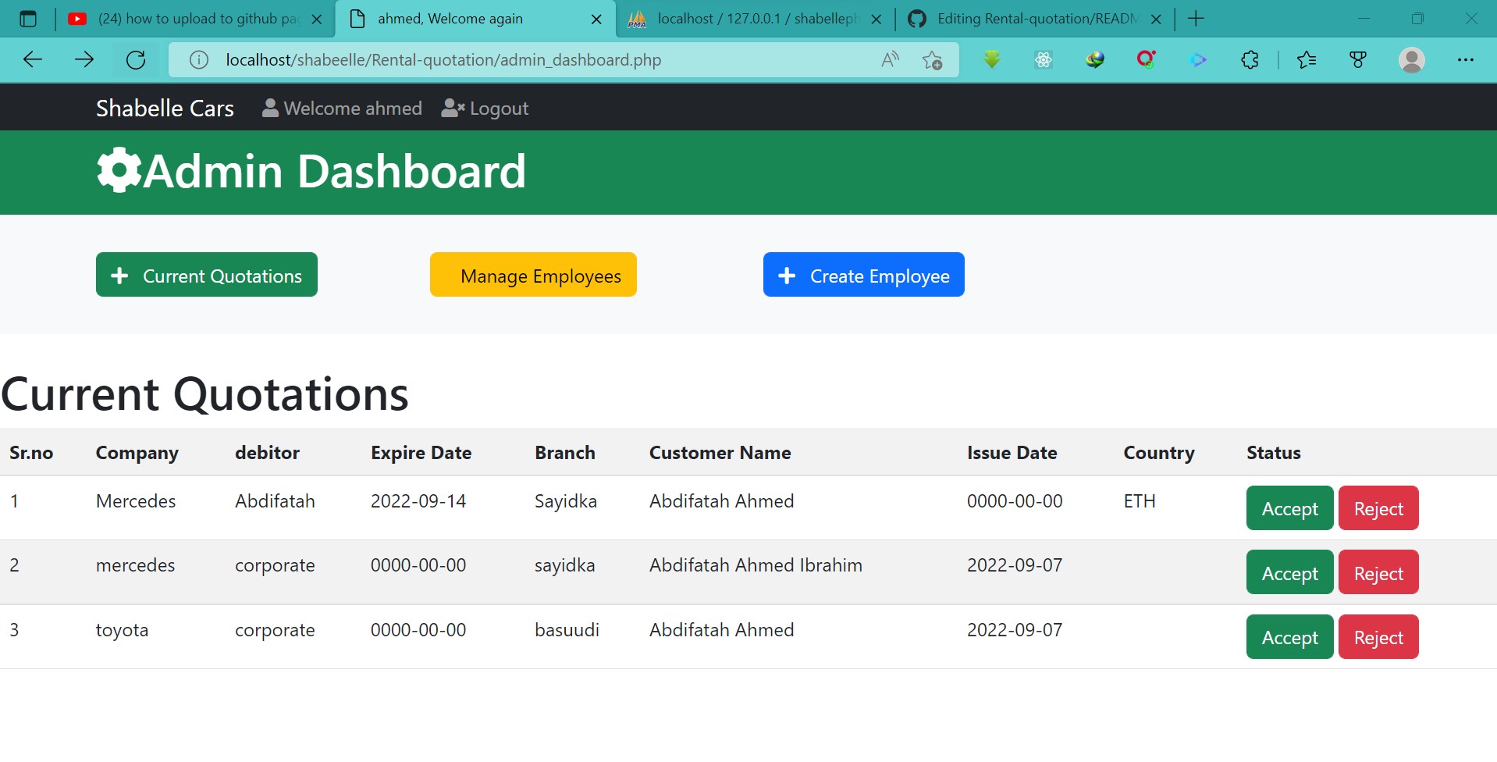Viewport: 1497px width, 762px height.
Task: Open the Extensions puzzle icon
Action: [x=1250, y=59]
